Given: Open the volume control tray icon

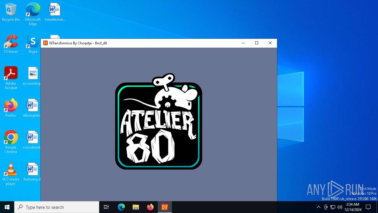Looking at the screenshot, I should pyautogui.click(x=340, y=207).
